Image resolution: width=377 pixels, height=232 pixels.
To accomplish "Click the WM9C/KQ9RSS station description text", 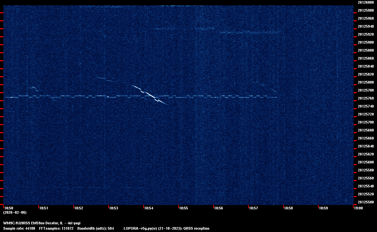I will [x=42, y=223].
